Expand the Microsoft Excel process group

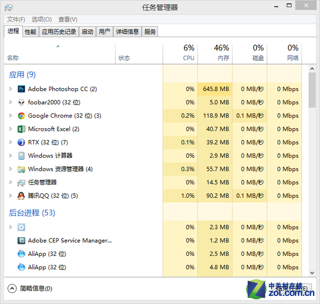coord(10,129)
